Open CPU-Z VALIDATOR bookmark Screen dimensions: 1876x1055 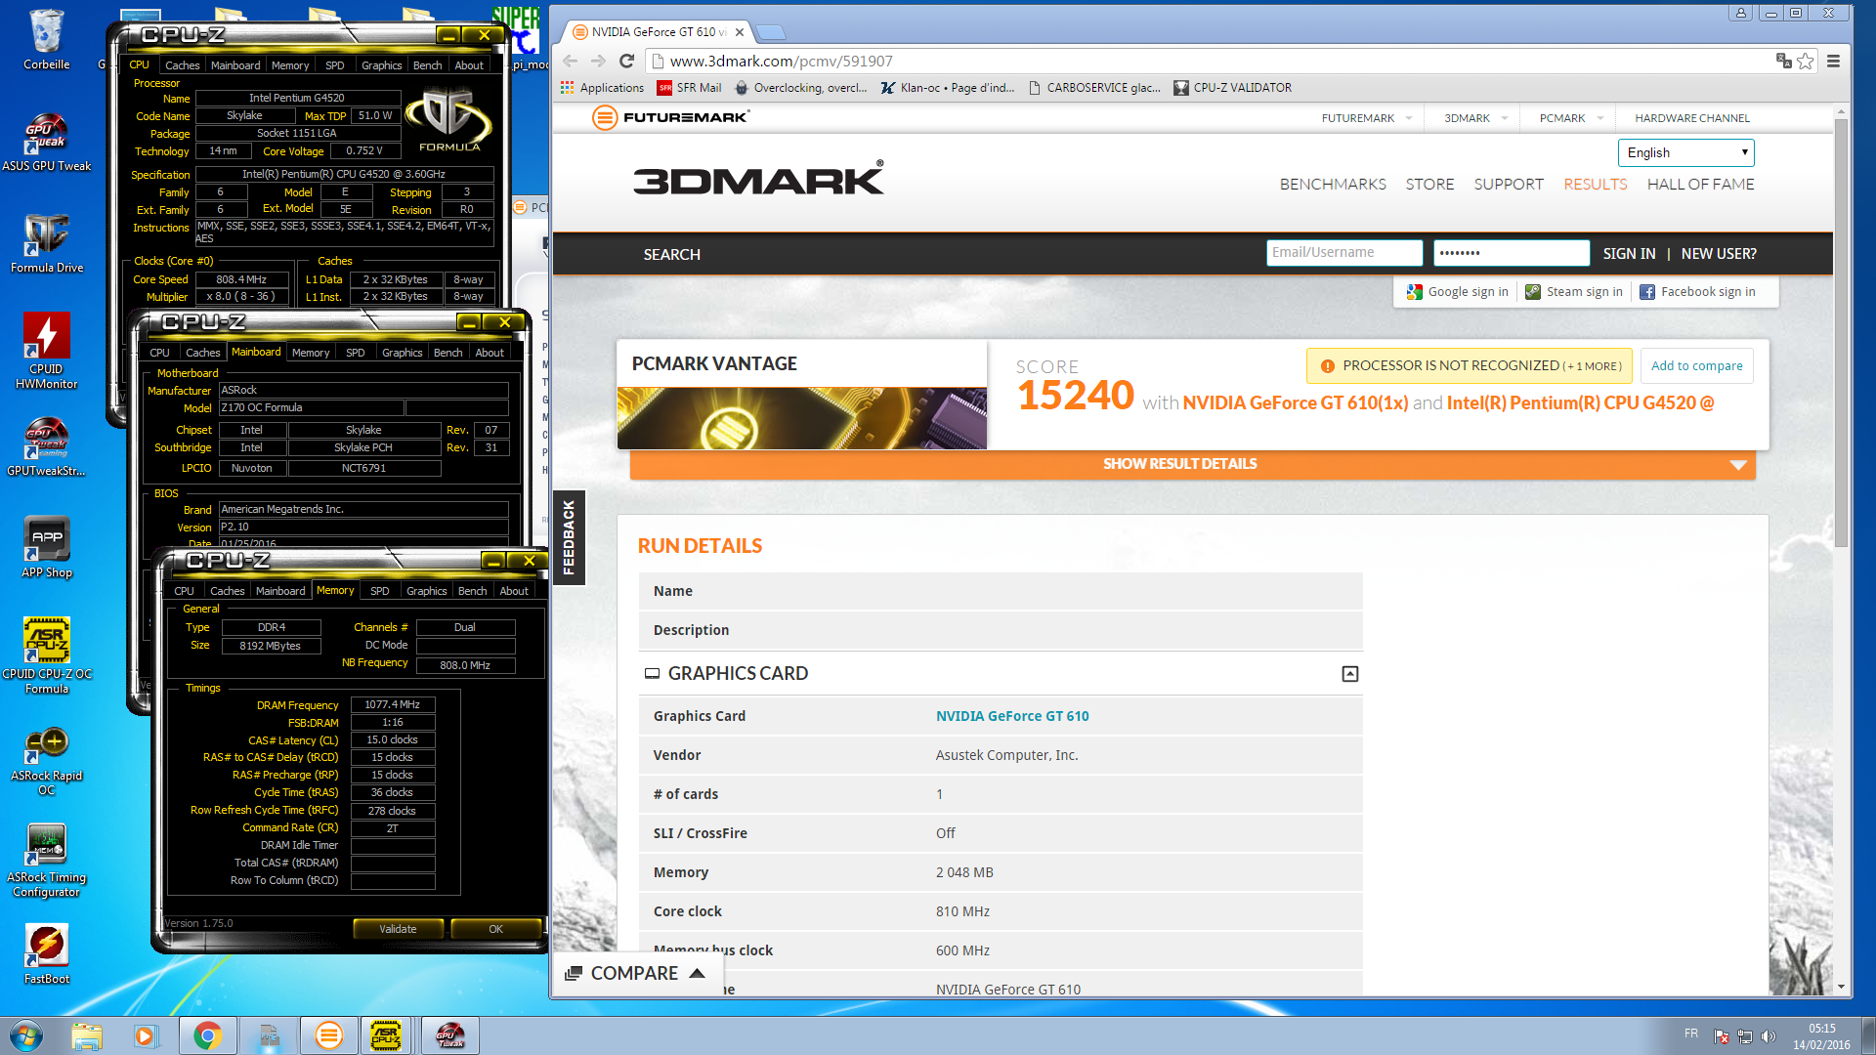(x=1232, y=88)
